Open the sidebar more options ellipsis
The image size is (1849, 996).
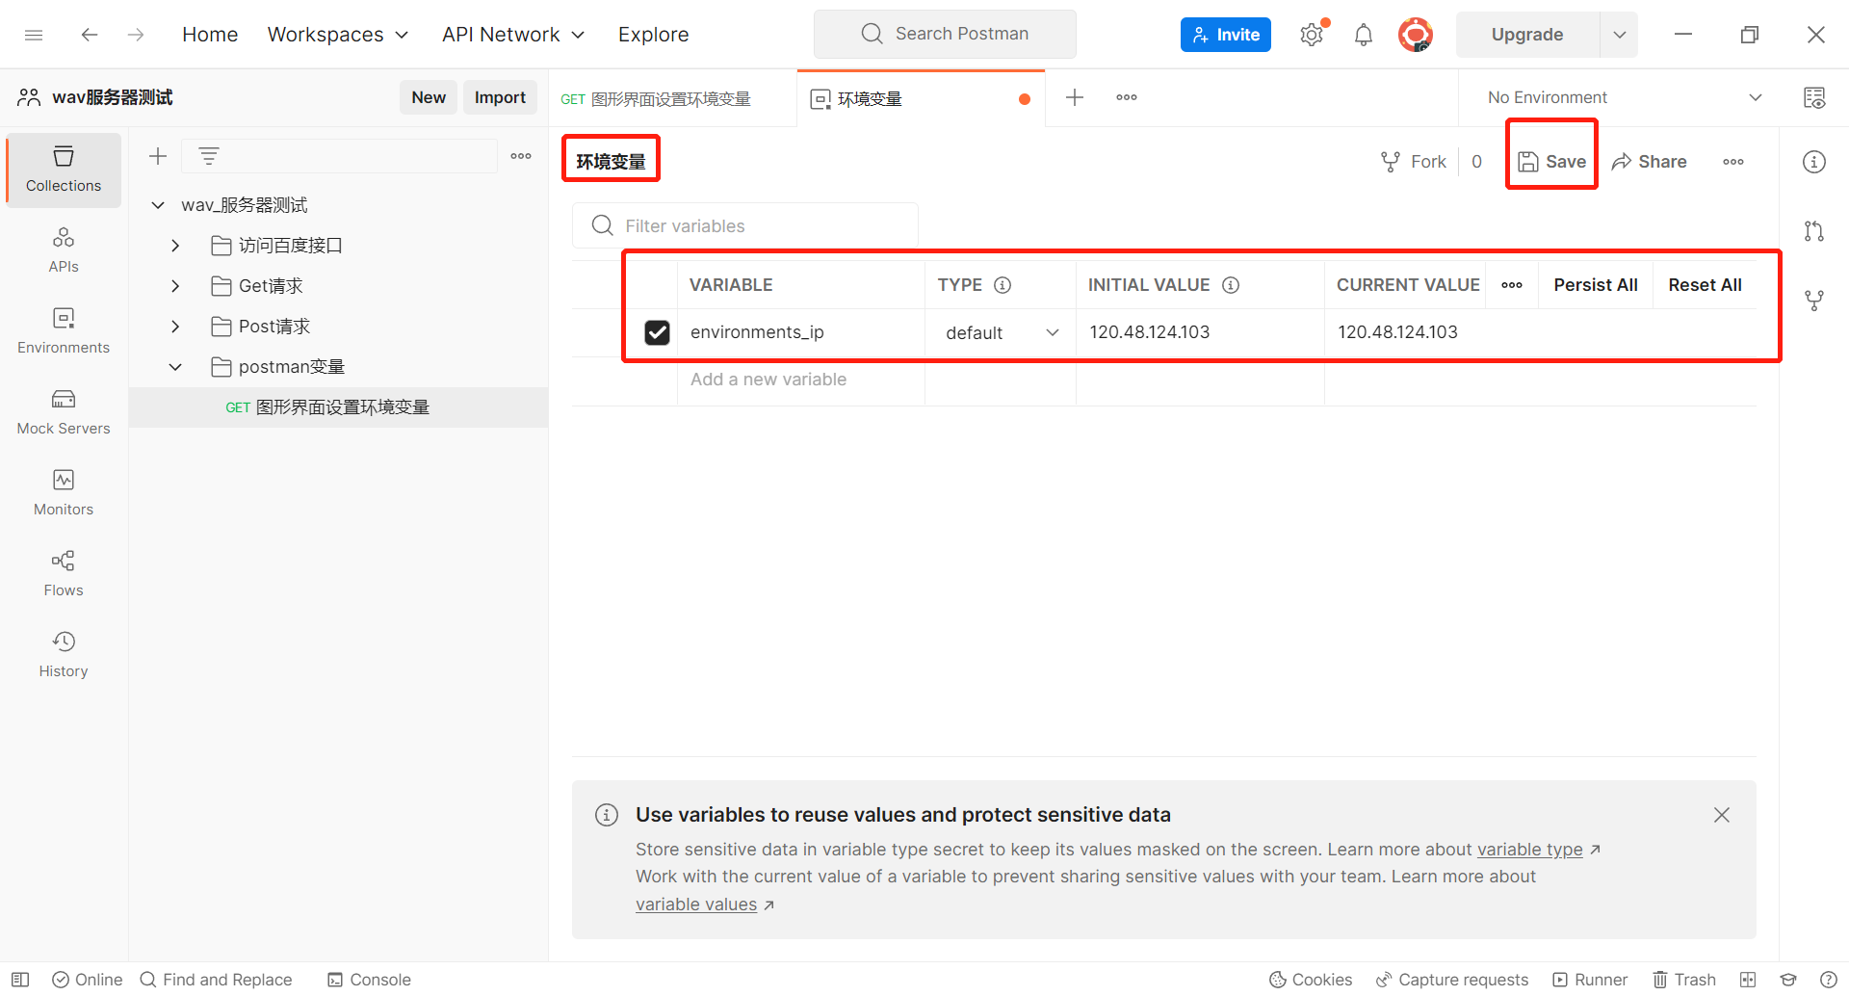(521, 156)
